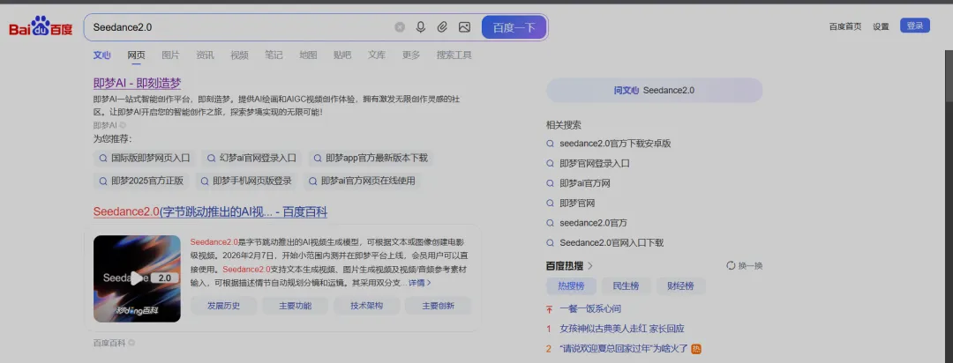Viewport: 953px width, 363px height.
Task: Search related 即梦官网
Action: (x=577, y=203)
